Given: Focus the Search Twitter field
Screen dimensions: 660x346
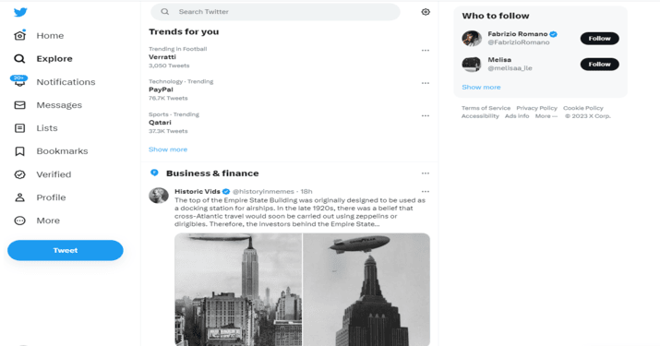Looking at the screenshot, I should coord(275,12).
